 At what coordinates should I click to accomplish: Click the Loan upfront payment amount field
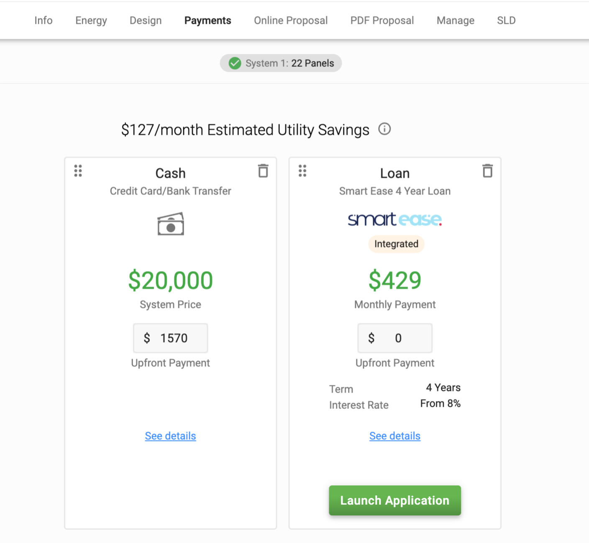click(x=394, y=338)
